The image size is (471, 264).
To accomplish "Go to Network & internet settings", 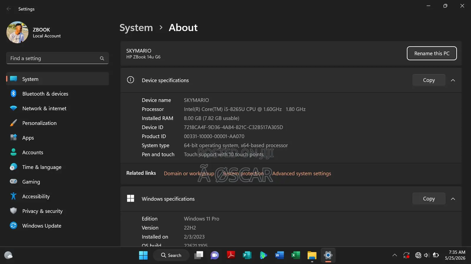I will [57, 108].
